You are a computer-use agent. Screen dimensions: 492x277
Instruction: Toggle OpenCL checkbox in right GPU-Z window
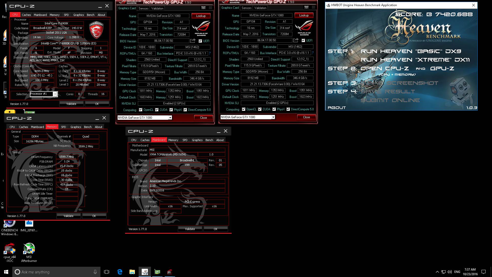[x=243, y=109]
